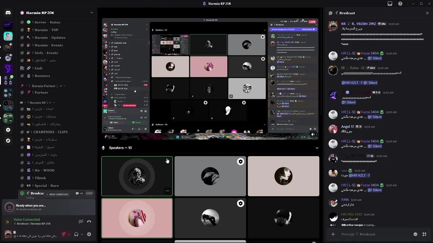Select the beige-background speaker tile
The width and height of the screenshot is (433, 243).
pos(283,176)
